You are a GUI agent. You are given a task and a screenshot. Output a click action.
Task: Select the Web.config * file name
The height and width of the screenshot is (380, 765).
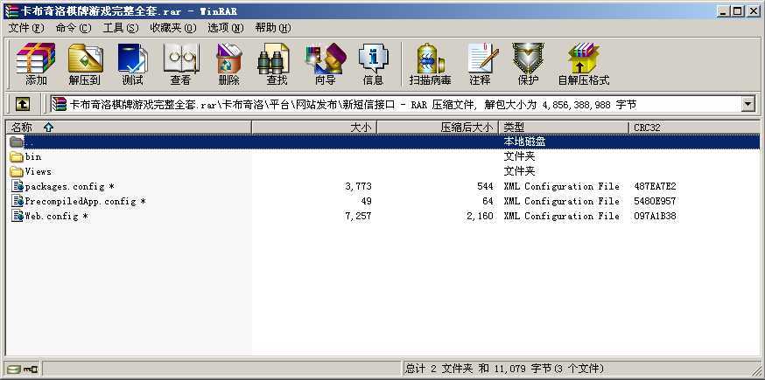57,216
